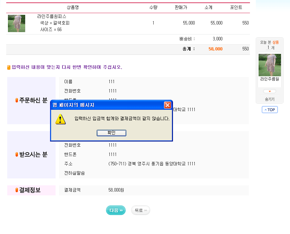Go back with the 뒤로 button
Screen dimensions: 290x234
coord(141,210)
